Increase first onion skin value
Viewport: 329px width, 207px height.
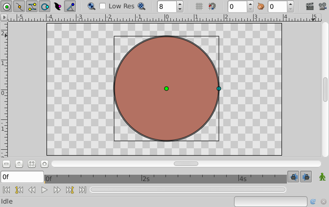point(250,4)
